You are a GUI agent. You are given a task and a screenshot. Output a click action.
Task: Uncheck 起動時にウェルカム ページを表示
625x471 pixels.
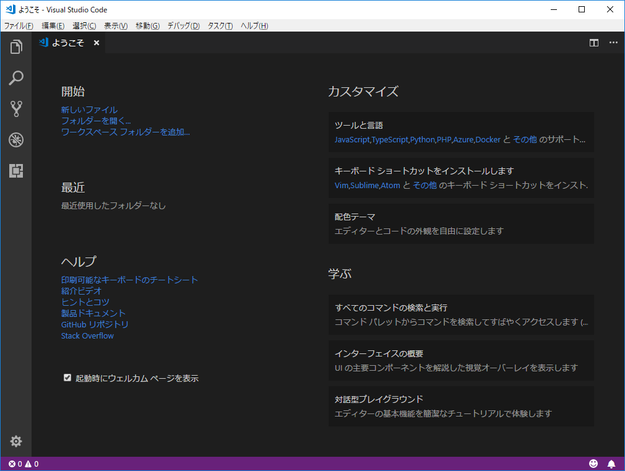(x=67, y=378)
